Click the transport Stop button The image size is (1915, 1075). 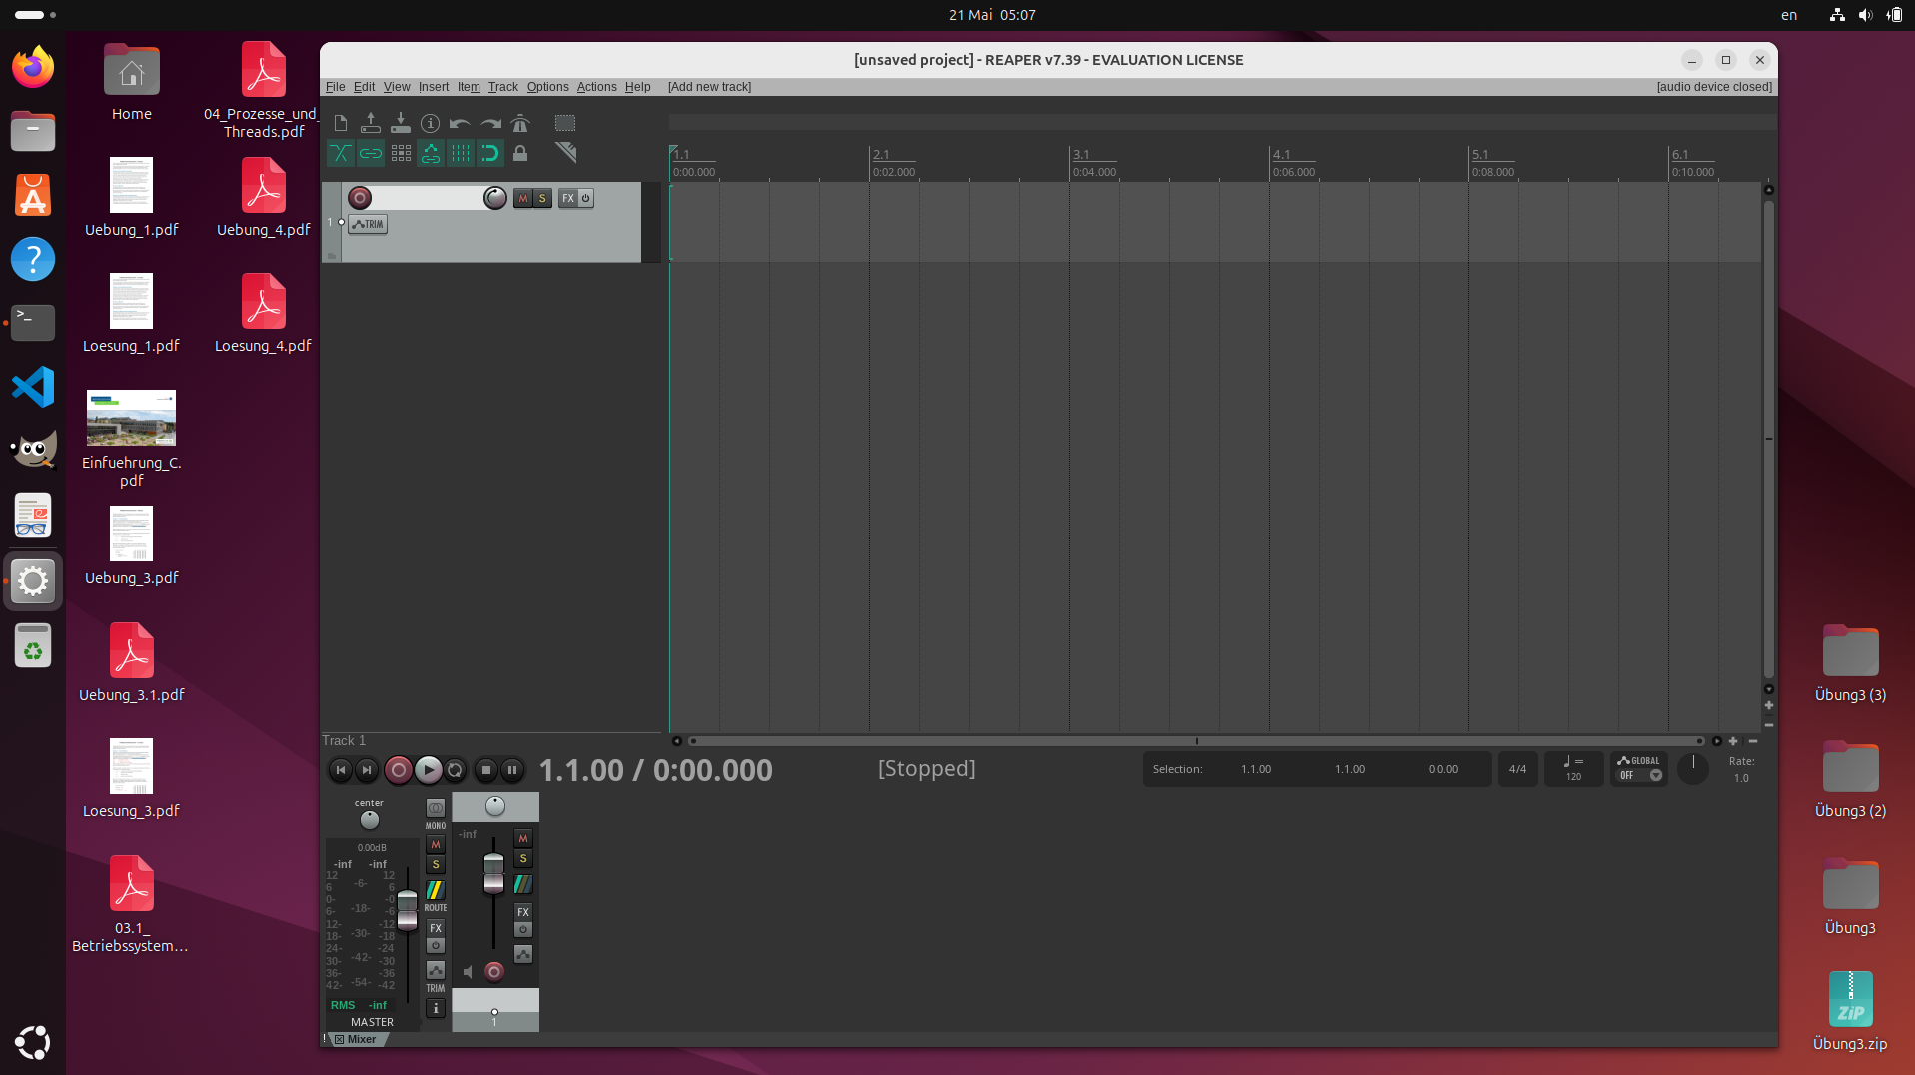(486, 770)
